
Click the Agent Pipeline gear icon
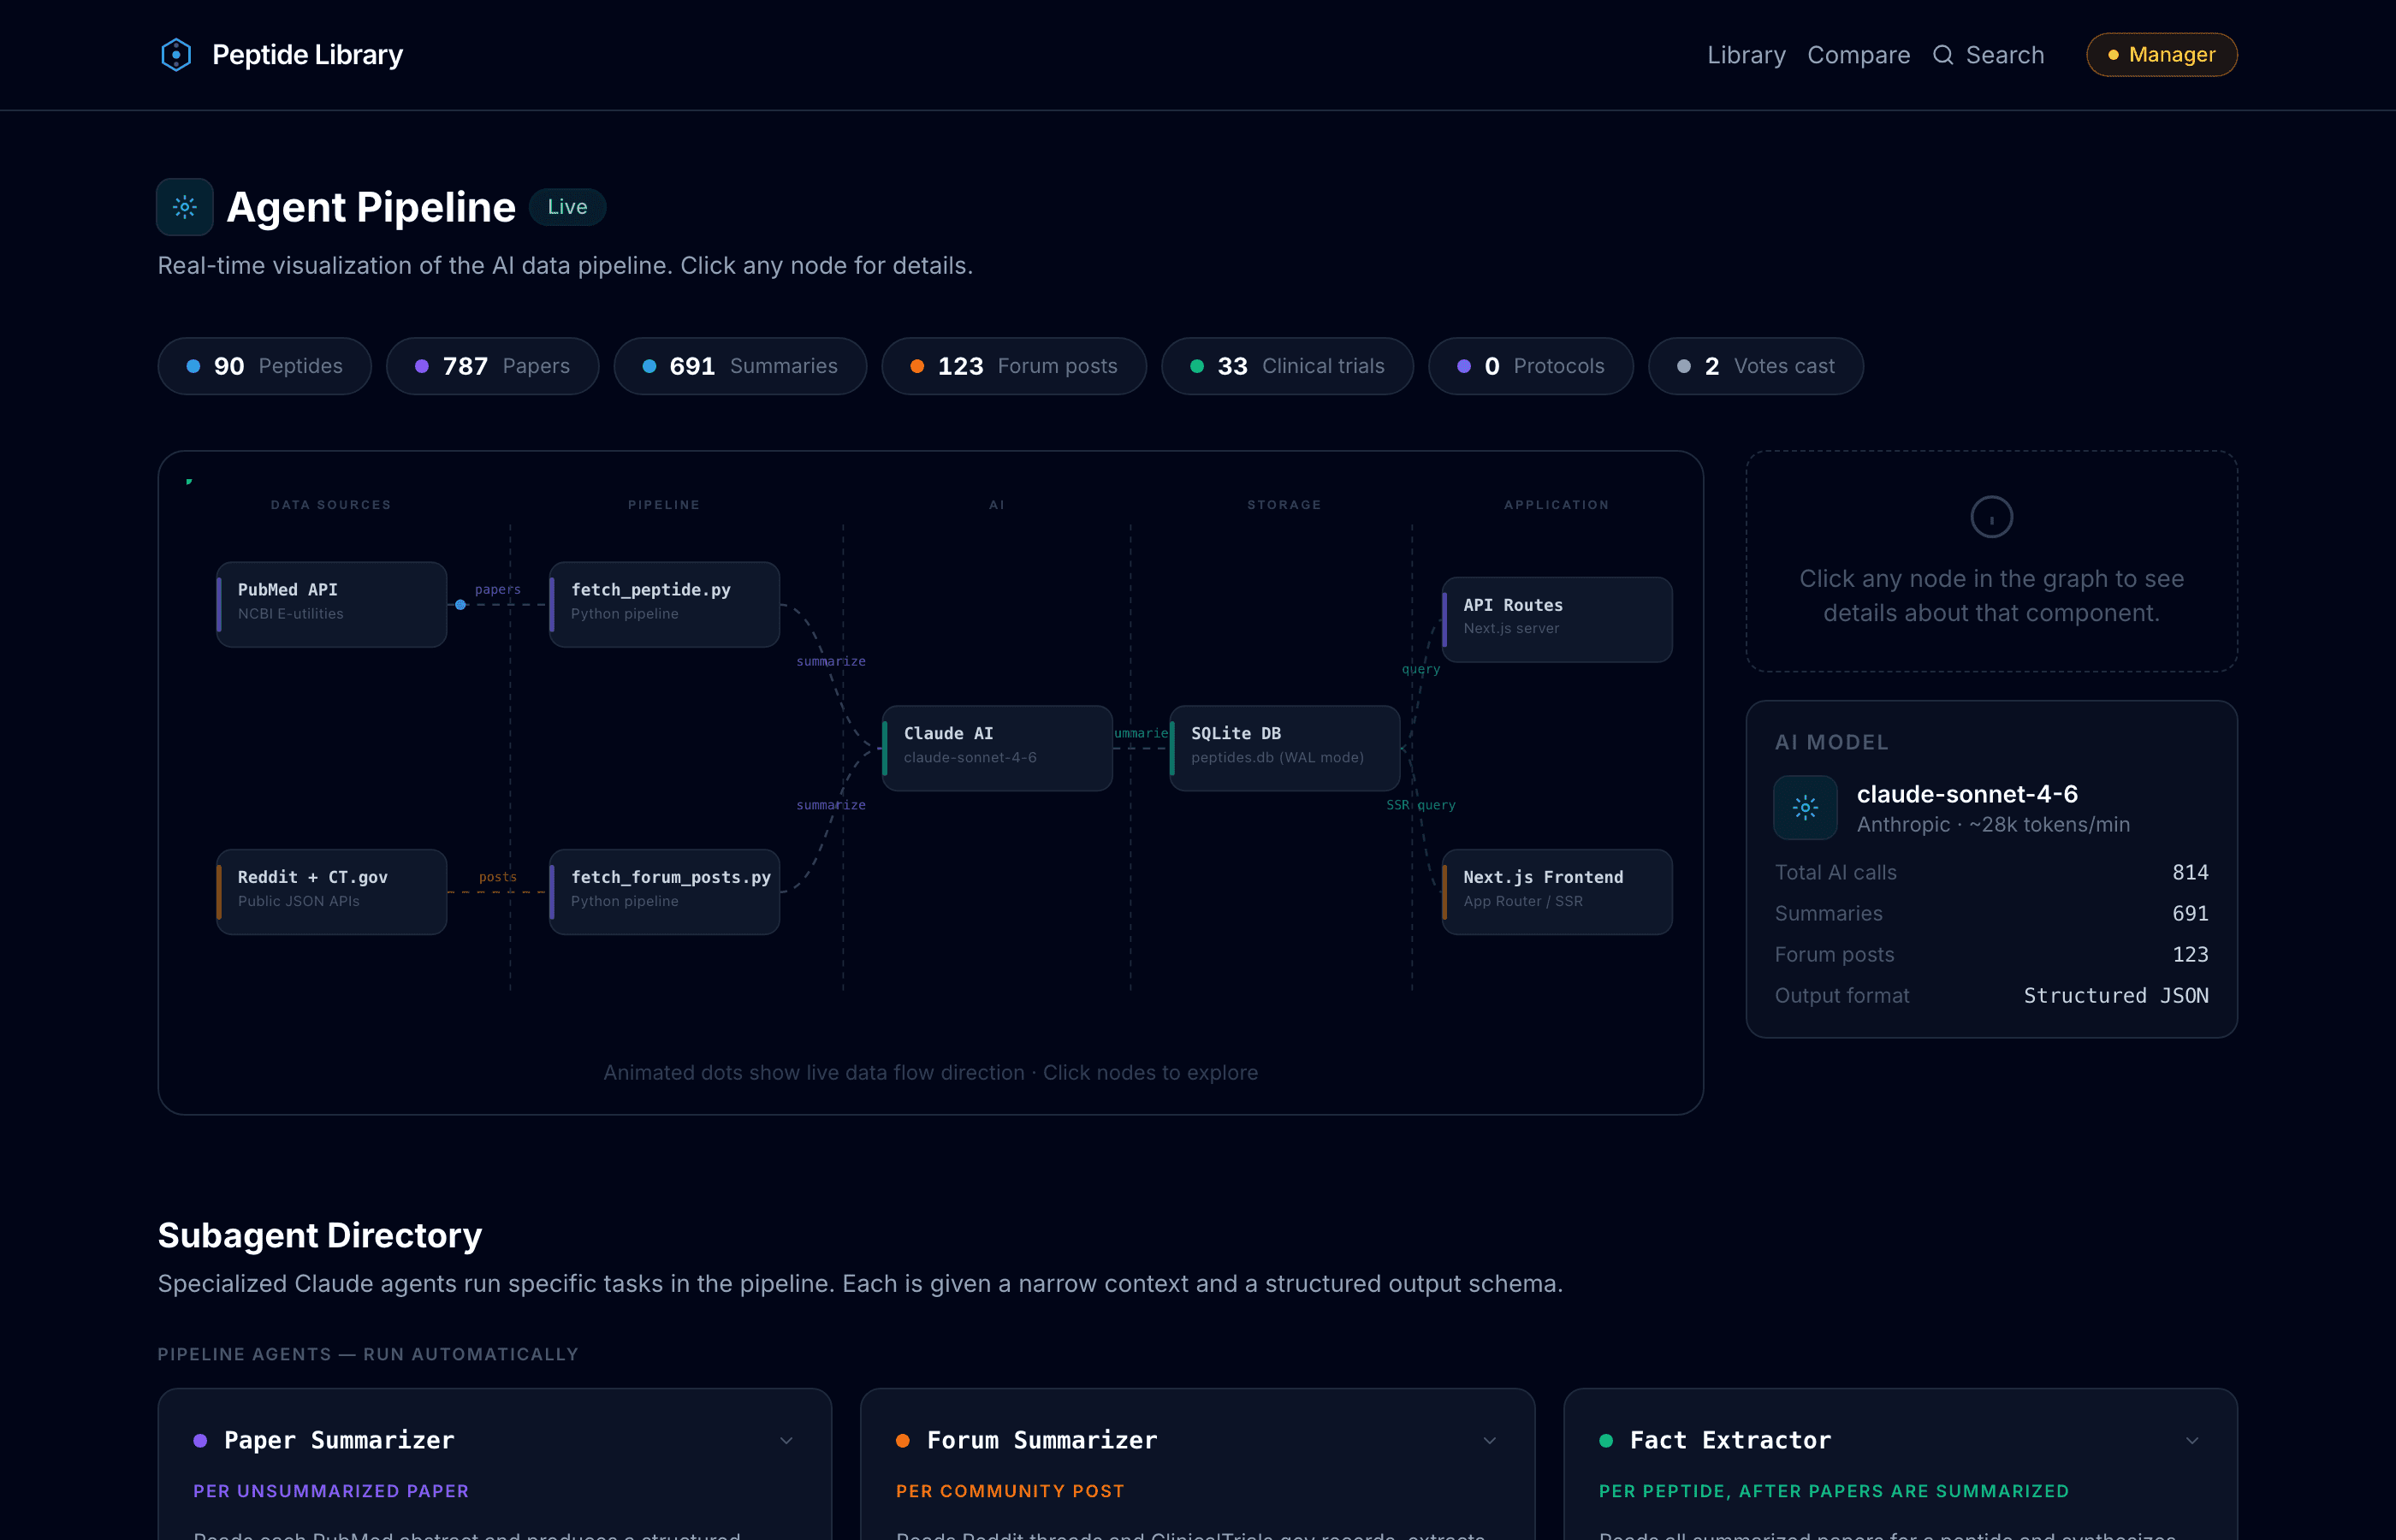pos(185,207)
